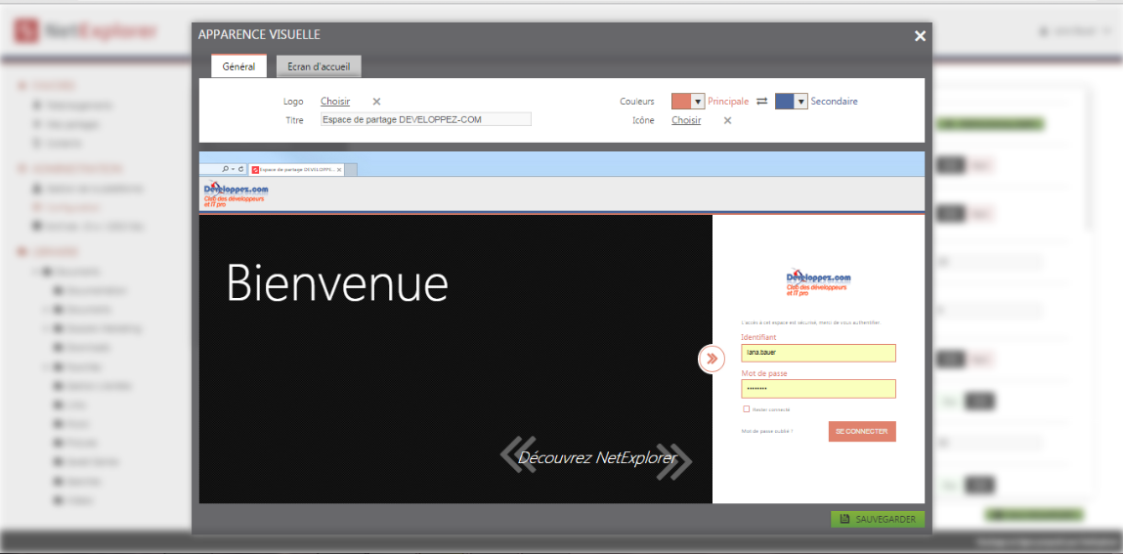Open the Ecran d'accueil tab
The image size is (1123, 554).
pos(319,66)
